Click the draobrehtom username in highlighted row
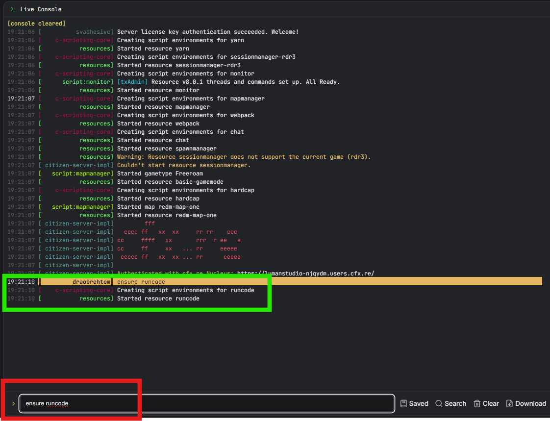The image size is (550, 421). [91, 282]
